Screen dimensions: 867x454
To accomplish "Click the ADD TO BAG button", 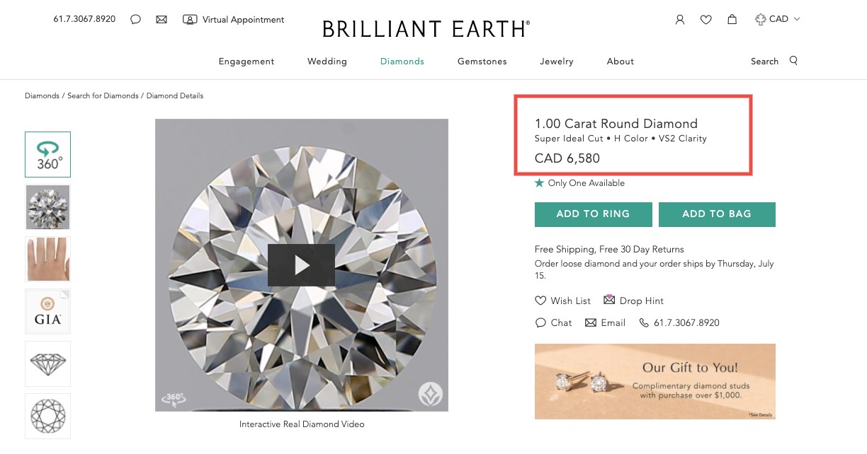I will [x=717, y=214].
